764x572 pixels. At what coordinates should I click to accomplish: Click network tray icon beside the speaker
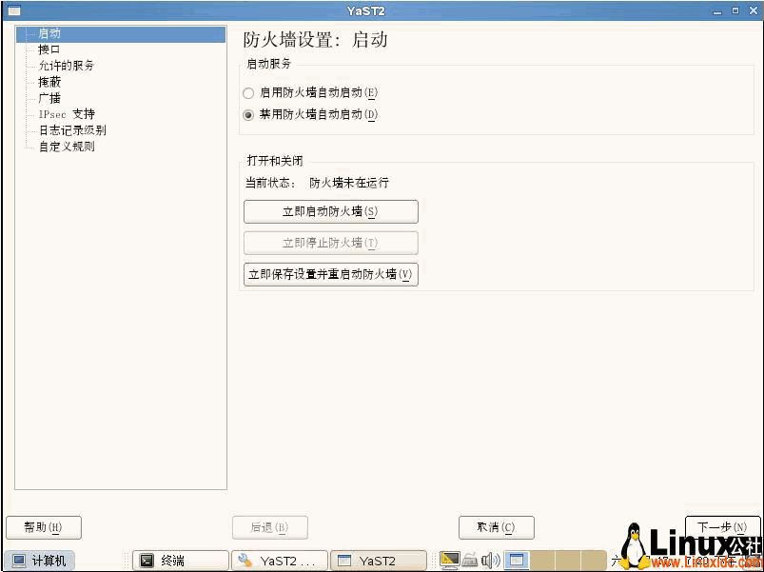pyautogui.click(x=470, y=561)
